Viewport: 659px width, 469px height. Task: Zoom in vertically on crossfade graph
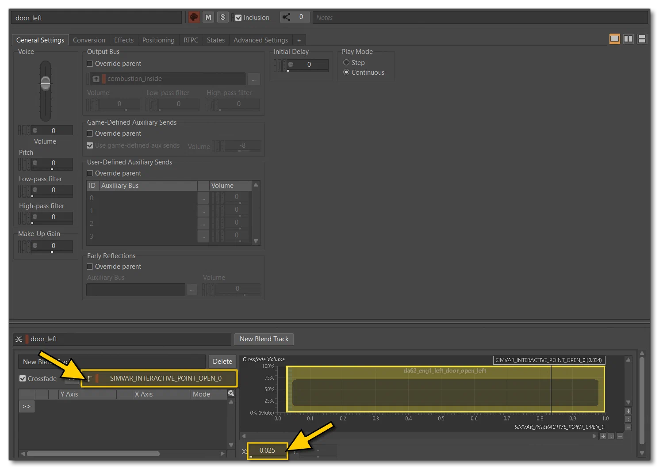(x=628, y=411)
